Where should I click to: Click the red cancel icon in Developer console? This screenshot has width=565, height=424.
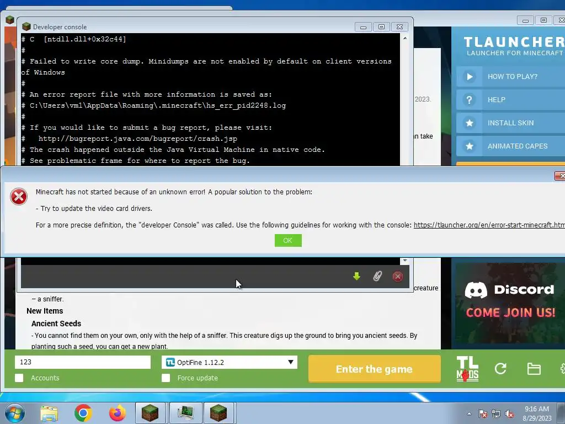point(397,277)
